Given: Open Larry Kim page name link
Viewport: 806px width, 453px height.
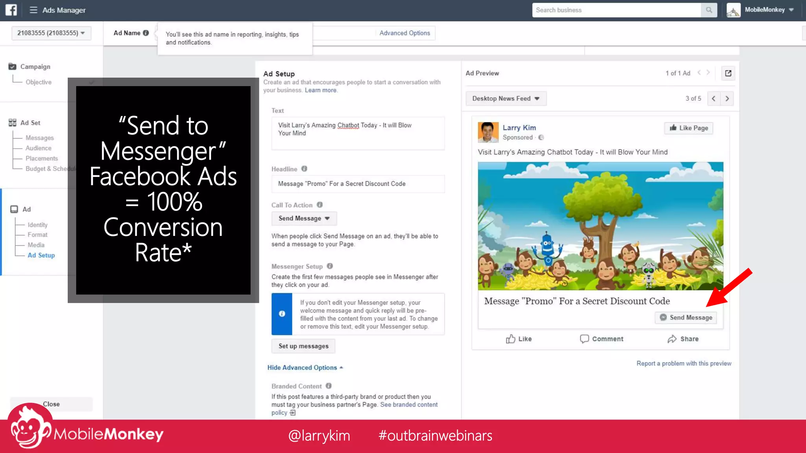Looking at the screenshot, I should pos(519,128).
